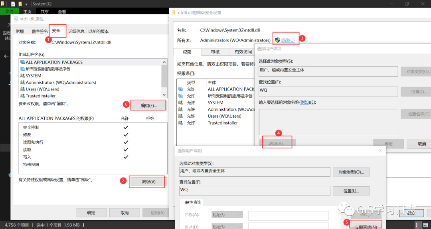
Task: Open the 以前的版本 tab
Action: point(99,31)
